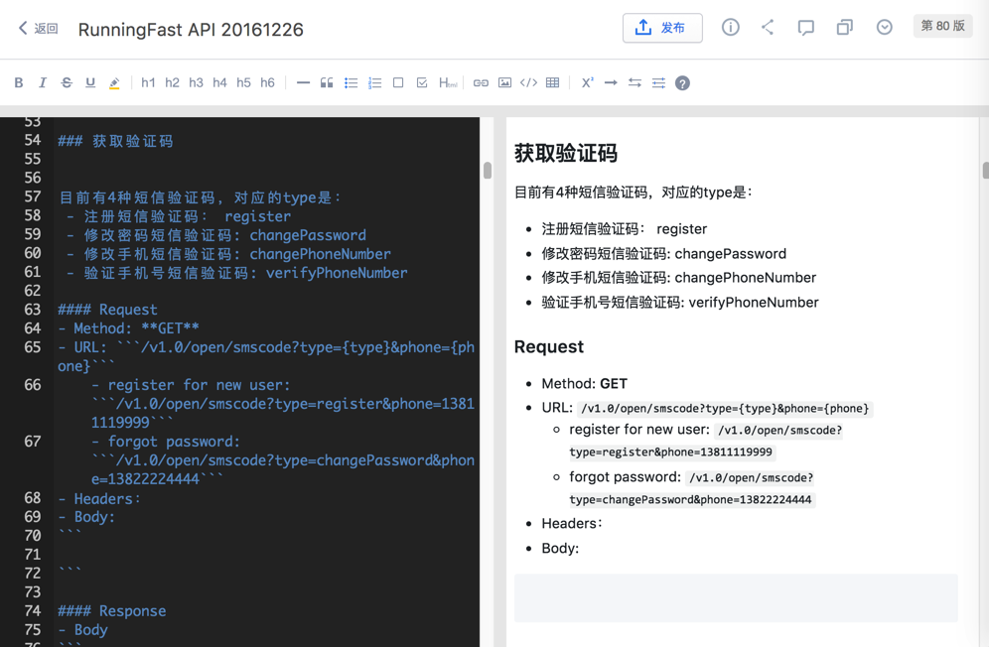The height and width of the screenshot is (647, 989).
Task: Click 'Body:' bullet in the preview
Action: click(x=560, y=548)
